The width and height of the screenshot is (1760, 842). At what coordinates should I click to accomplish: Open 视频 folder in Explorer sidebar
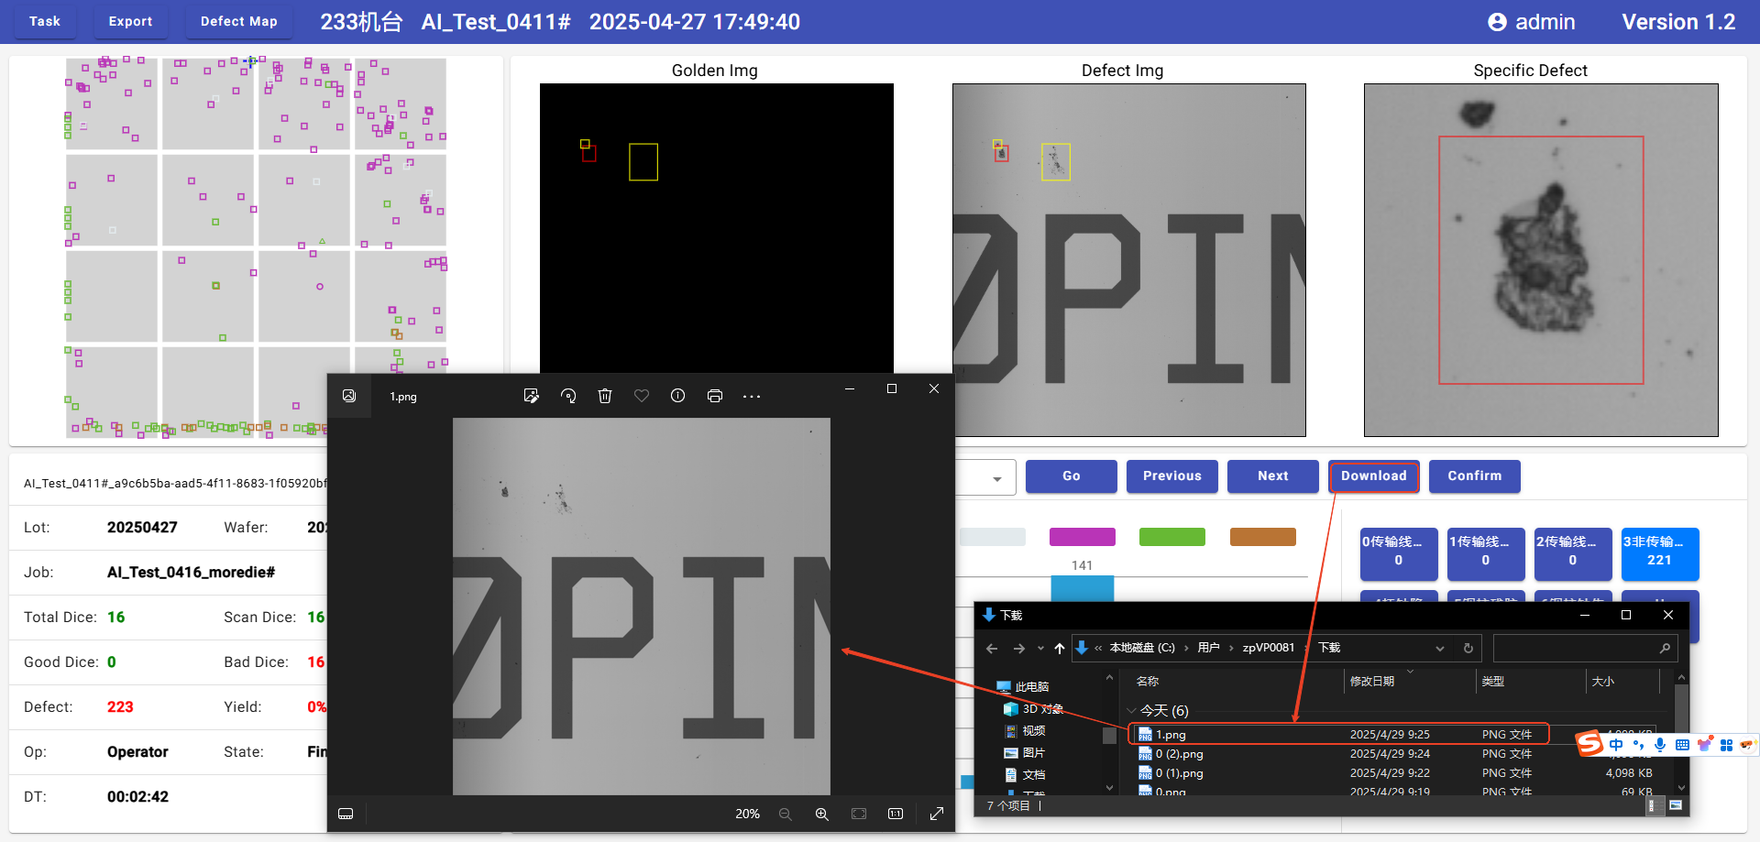(1025, 730)
